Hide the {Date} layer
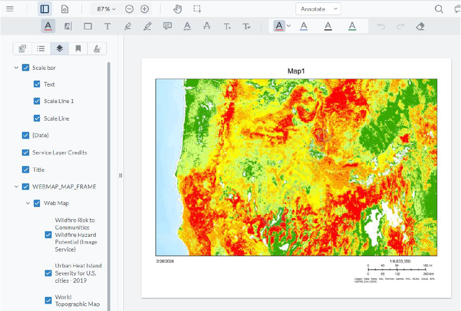The height and width of the screenshot is (311, 461). tap(25, 135)
